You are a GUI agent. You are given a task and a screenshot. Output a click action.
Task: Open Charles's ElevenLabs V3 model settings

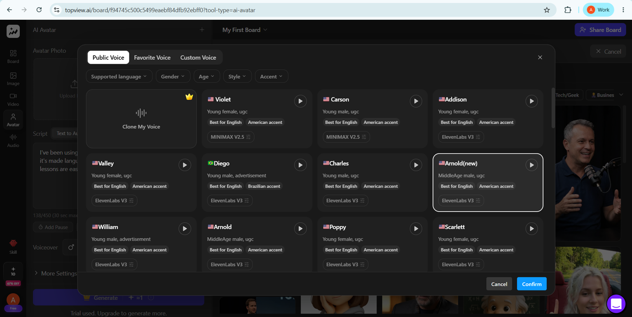coord(345,201)
